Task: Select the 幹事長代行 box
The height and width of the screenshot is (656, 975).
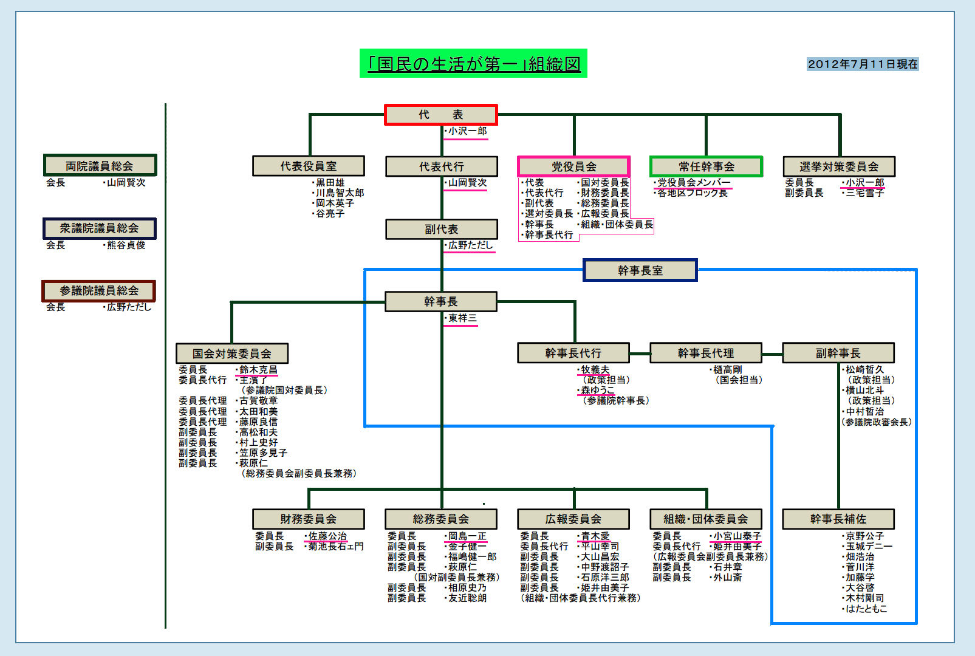Action: (x=573, y=353)
